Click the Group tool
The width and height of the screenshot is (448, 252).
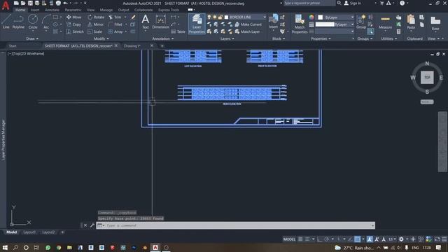361,22
